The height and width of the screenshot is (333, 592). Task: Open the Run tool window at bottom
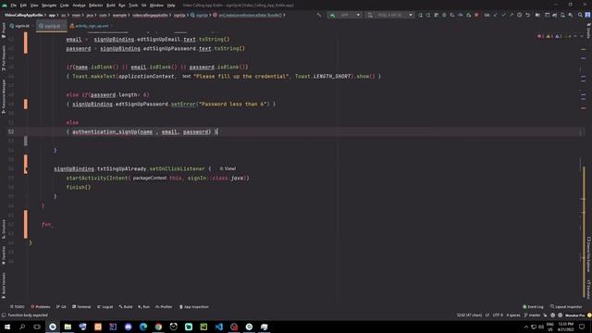pyautogui.click(x=144, y=307)
